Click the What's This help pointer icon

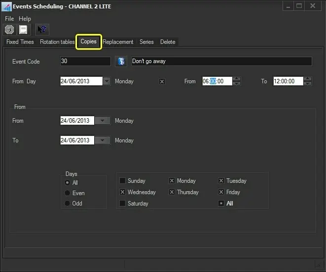(x=42, y=30)
